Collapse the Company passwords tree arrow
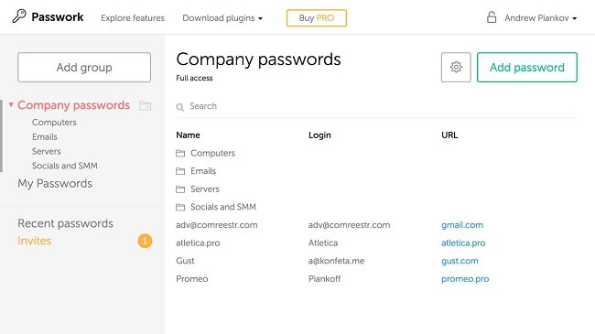595x334 pixels. tap(11, 104)
